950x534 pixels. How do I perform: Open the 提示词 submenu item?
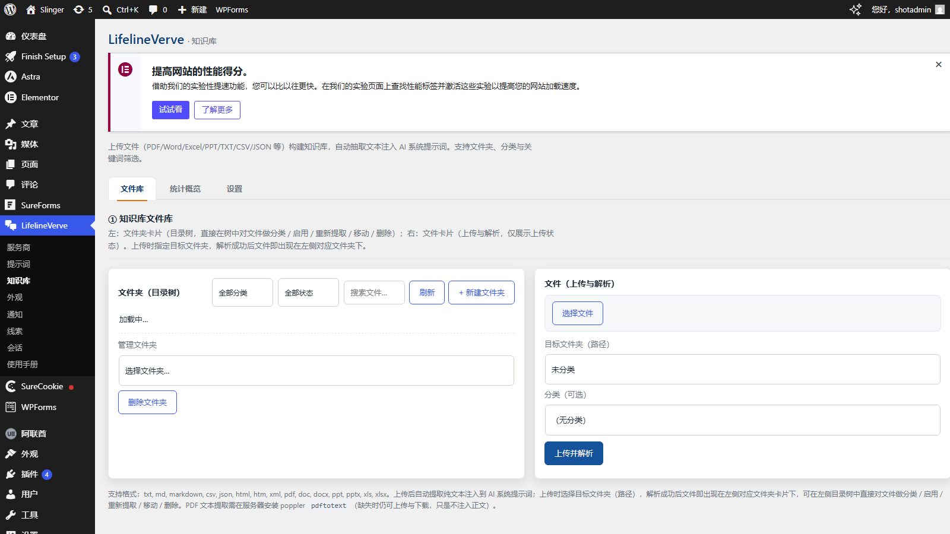[x=18, y=264]
